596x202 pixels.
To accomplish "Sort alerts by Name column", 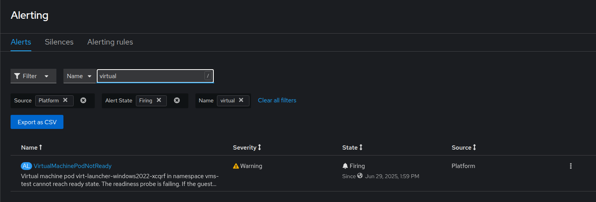I will (x=32, y=147).
